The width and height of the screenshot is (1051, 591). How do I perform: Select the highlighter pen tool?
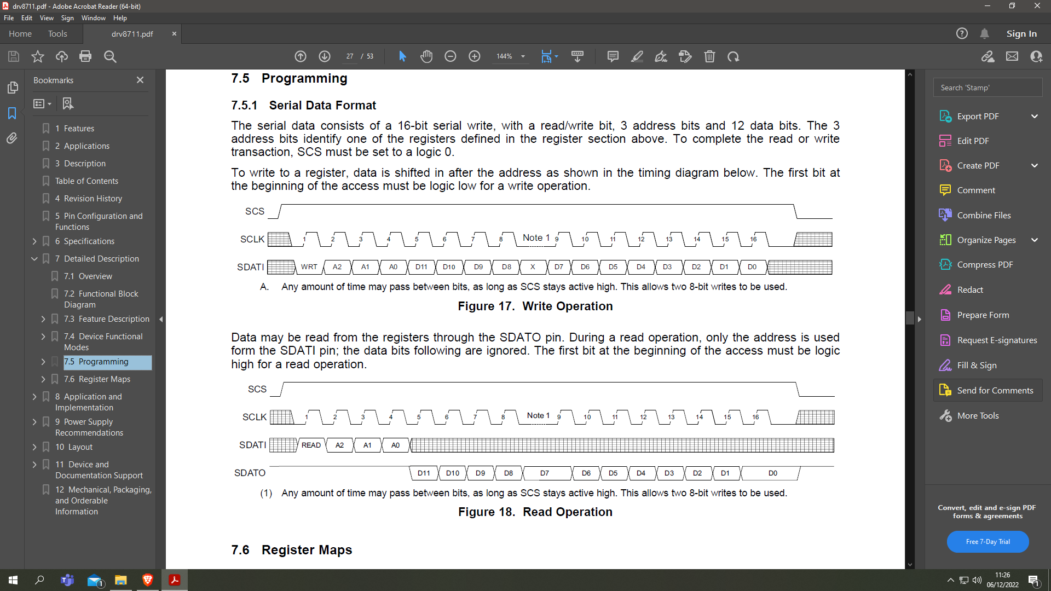637,56
